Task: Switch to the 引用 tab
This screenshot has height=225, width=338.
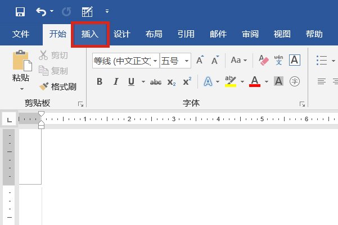Action: coord(186,34)
